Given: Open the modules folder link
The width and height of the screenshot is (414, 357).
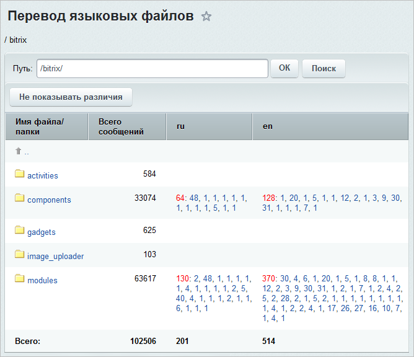Looking at the screenshot, I should [x=42, y=280].
